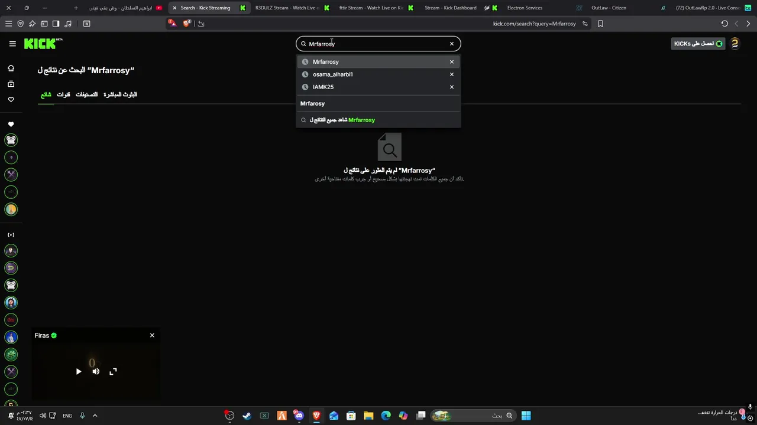Viewport: 757px width, 425px height.
Task: Go to Home via sidebar house icon
Action: tap(11, 68)
